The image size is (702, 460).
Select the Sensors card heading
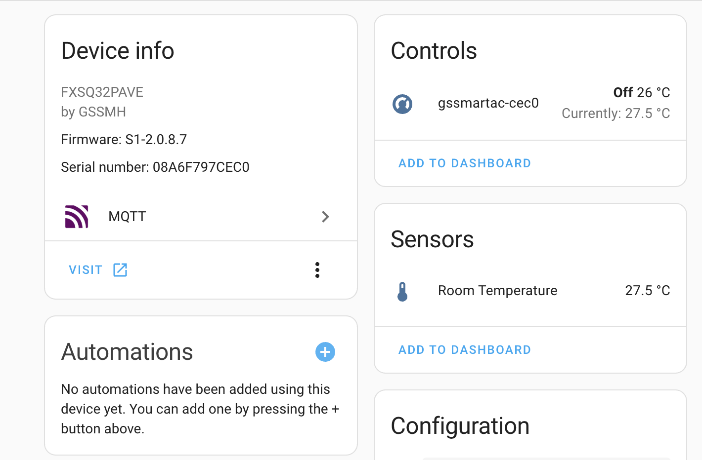[x=432, y=239]
